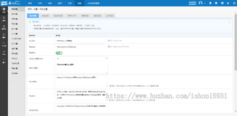Click the page vertical scrollbar

235,53
